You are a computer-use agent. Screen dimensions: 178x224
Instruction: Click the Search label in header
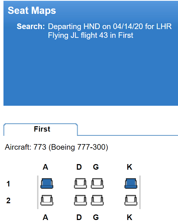coord(31,26)
